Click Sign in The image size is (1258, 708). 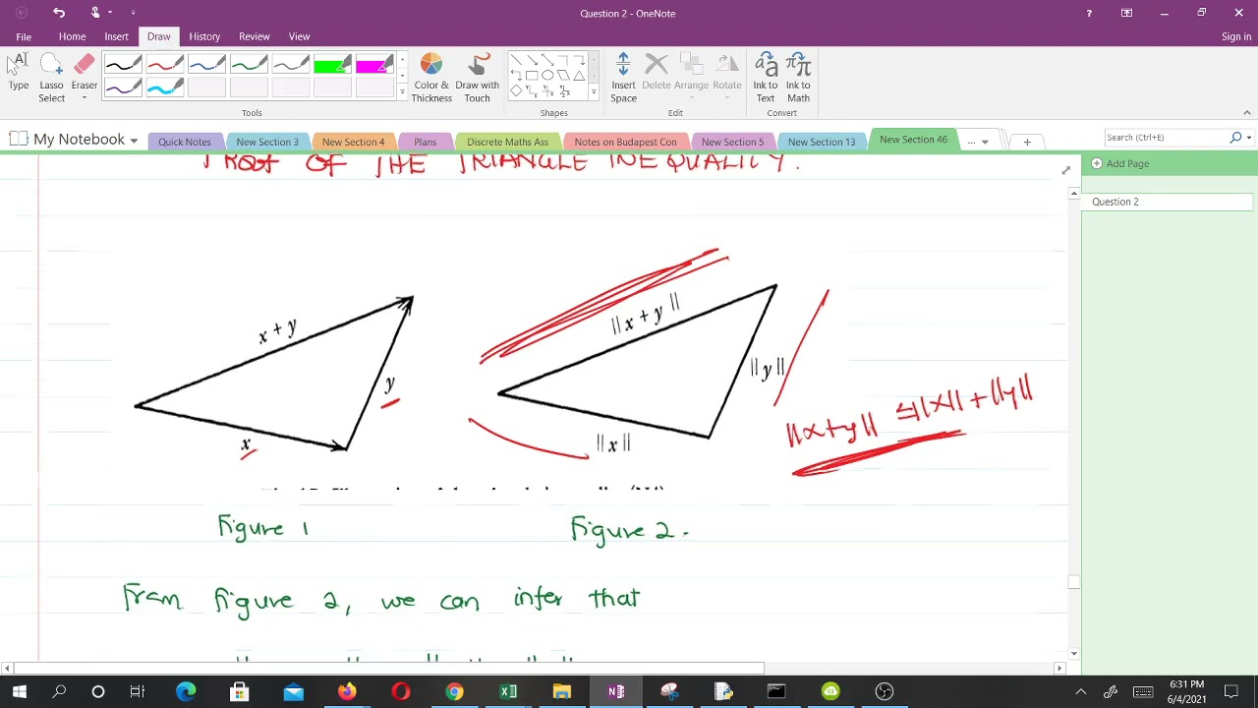click(x=1236, y=36)
